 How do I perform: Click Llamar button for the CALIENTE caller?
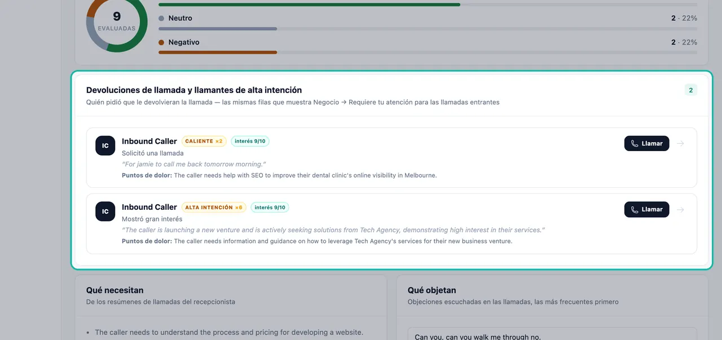click(646, 143)
